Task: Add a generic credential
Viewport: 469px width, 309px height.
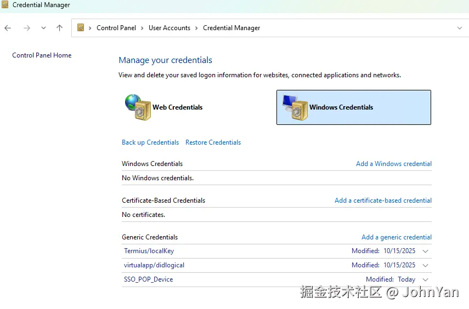Action: [396, 237]
